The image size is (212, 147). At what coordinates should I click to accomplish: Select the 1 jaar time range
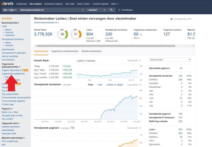[100, 85]
